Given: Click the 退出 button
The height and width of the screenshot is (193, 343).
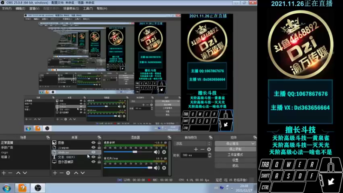Looking at the screenshot, I should point(235,166).
